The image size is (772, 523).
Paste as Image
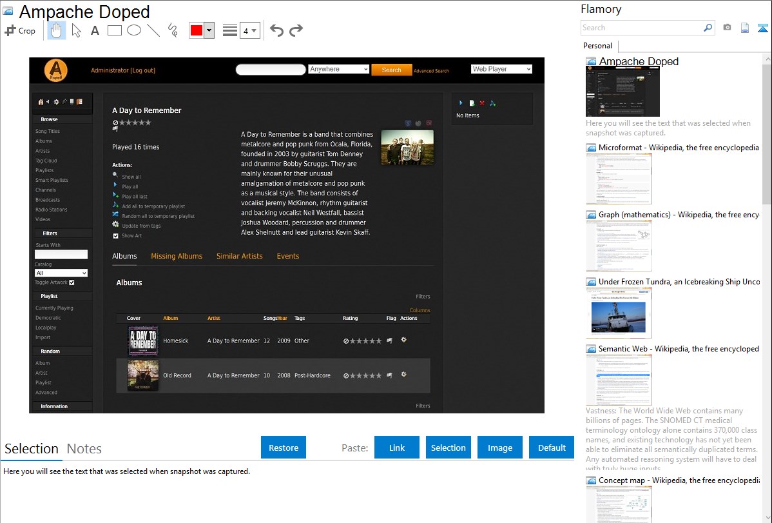coord(499,448)
